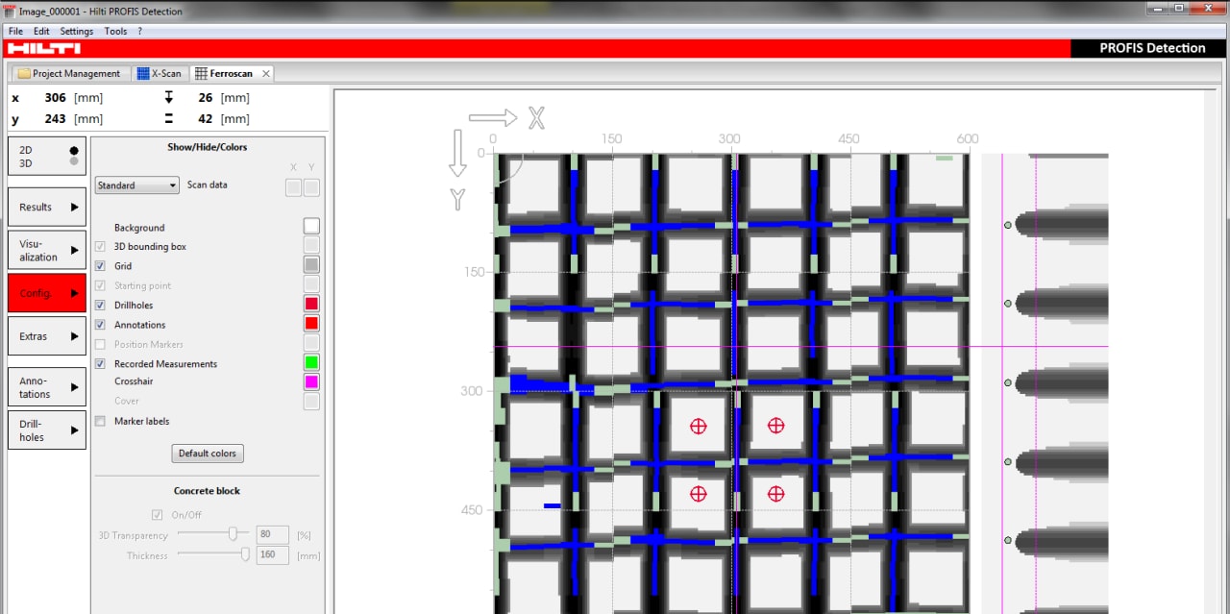The image size is (1230, 614).
Task: Enable the Position Markers checkbox
Action: tap(101, 344)
